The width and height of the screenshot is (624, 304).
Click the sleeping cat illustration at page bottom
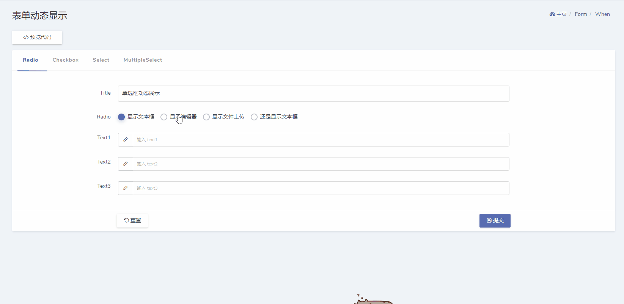374,299
